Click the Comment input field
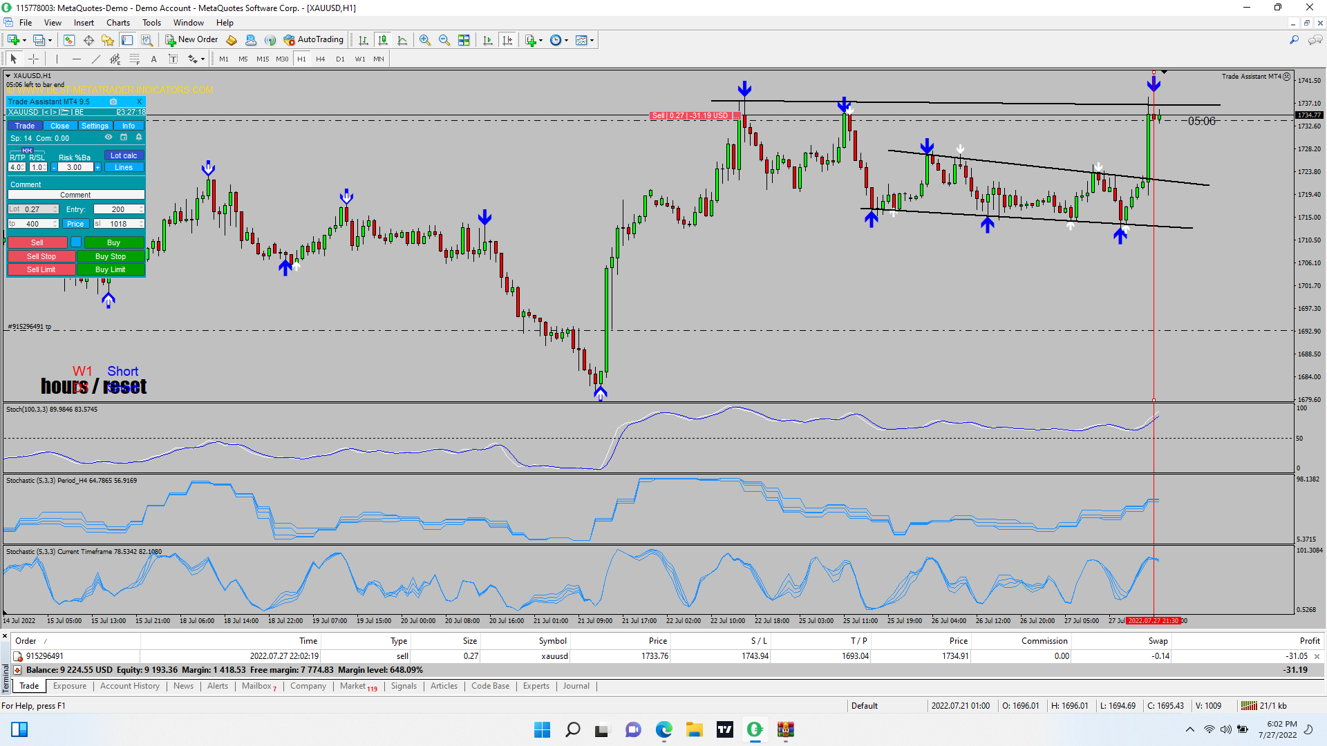 click(75, 195)
